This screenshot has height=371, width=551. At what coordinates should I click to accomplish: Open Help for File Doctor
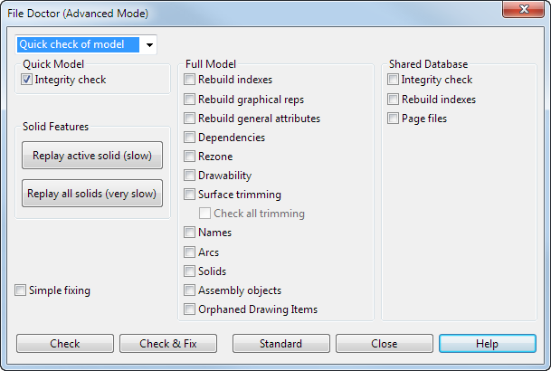pos(487,344)
